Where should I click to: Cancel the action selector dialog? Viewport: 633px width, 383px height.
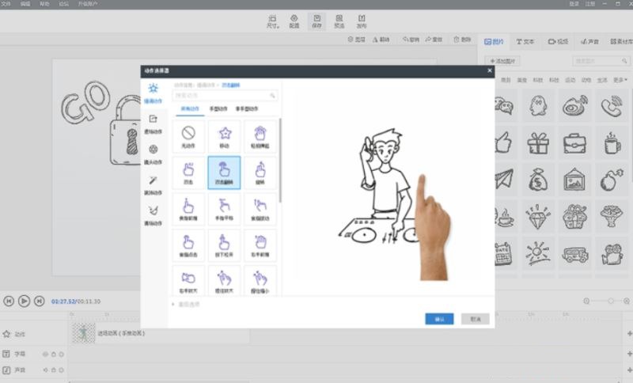tap(476, 319)
